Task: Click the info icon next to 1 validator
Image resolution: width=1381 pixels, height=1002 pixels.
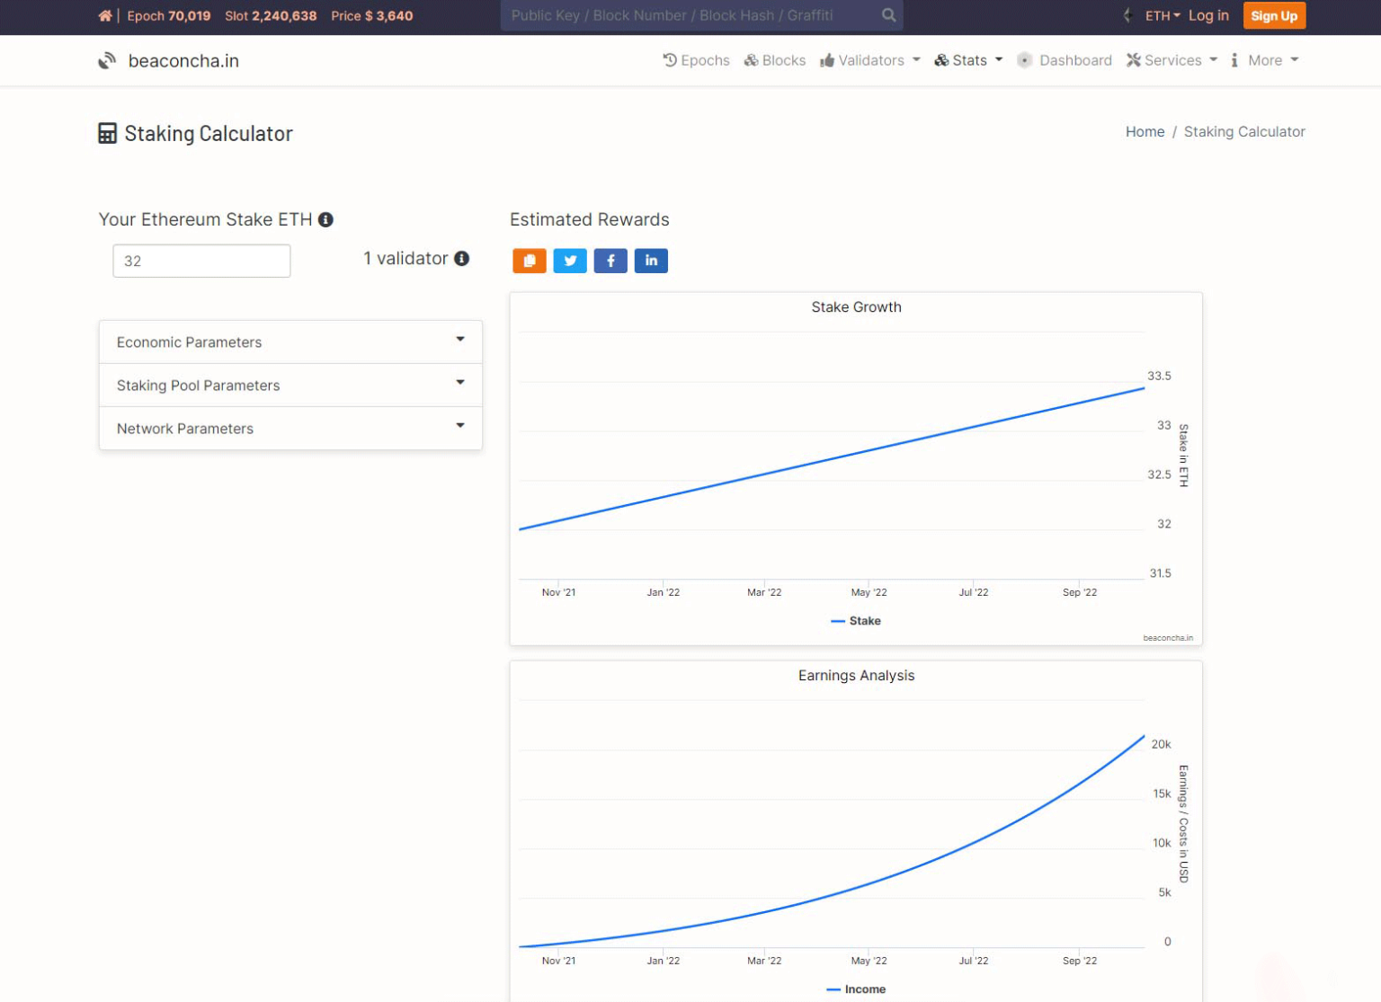Action: point(461,258)
